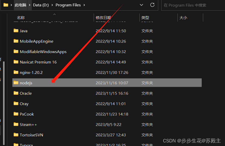Click the date 2022/11/30 17:26
This screenshot has height=146, width=225.
pos(112,73)
